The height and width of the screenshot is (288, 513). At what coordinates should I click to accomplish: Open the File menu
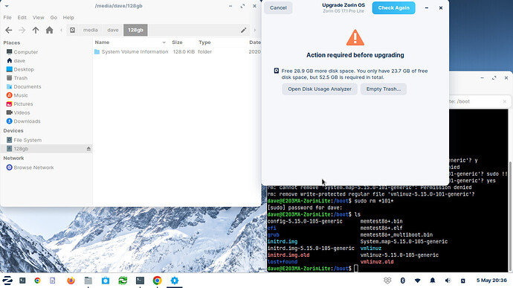coord(7,17)
